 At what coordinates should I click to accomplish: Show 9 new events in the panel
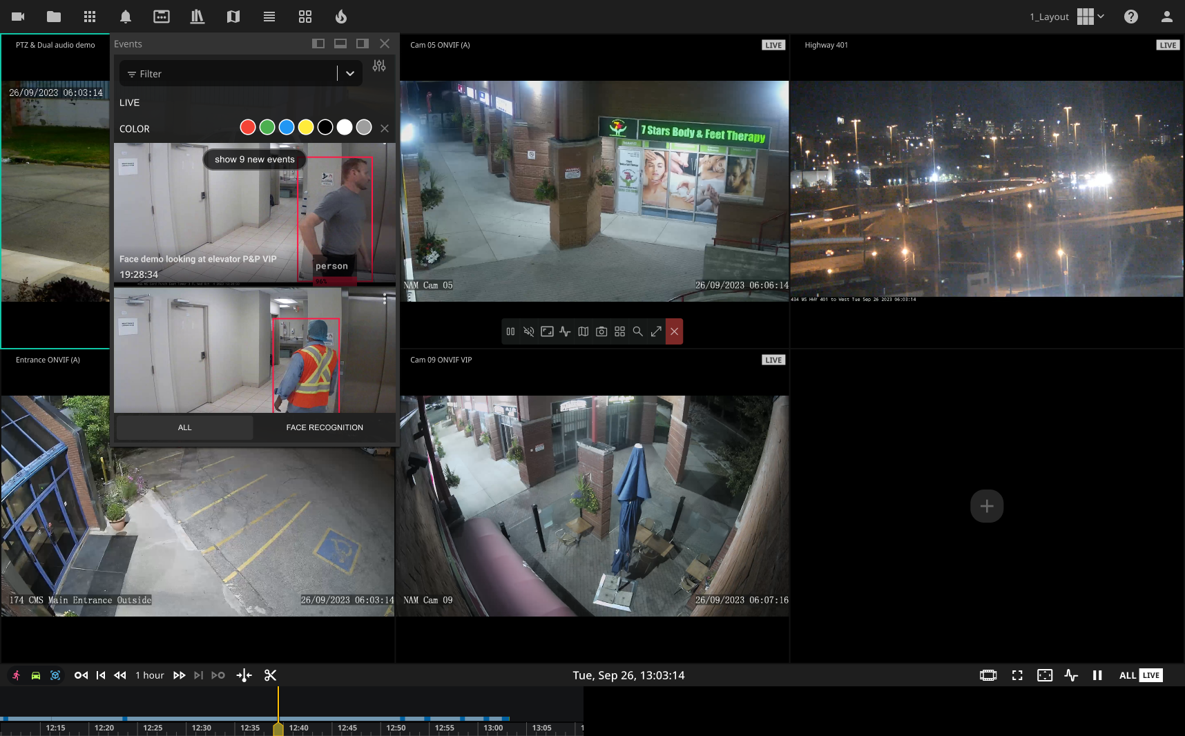(254, 159)
